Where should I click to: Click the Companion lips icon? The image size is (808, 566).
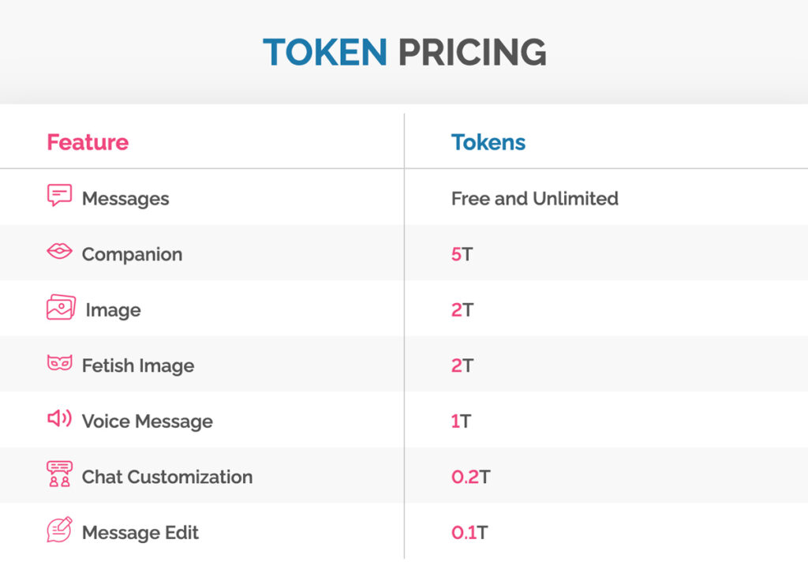coord(59,253)
